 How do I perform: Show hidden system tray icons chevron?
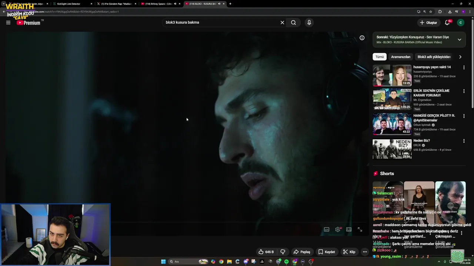coord(439,262)
